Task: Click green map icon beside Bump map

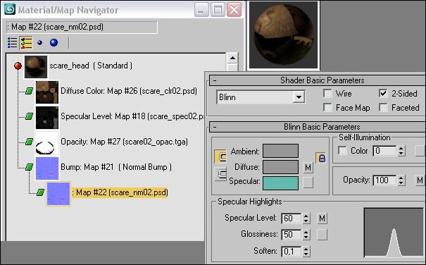Action: [29, 167]
